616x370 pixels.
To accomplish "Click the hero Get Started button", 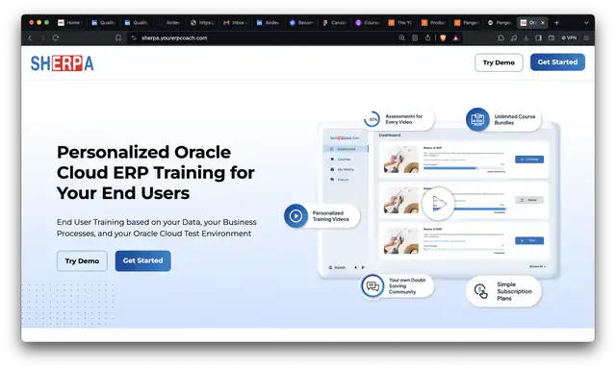I will click(143, 261).
